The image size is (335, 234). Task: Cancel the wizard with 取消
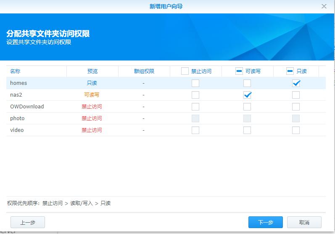[x=304, y=222]
